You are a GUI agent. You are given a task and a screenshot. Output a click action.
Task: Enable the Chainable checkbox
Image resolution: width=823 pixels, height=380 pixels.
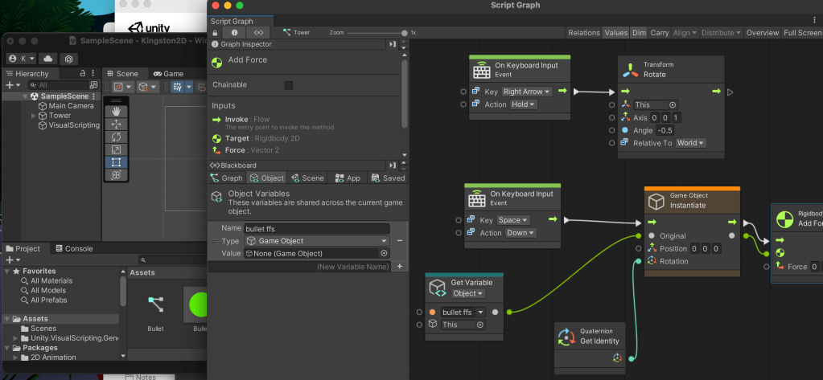click(288, 85)
